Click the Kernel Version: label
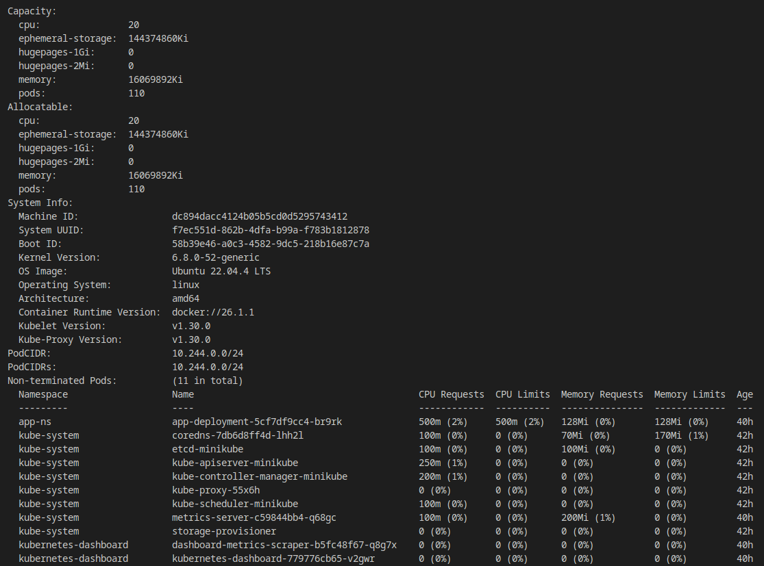 [60, 257]
